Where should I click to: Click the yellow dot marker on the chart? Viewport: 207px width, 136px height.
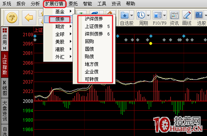click(x=151, y=43)
